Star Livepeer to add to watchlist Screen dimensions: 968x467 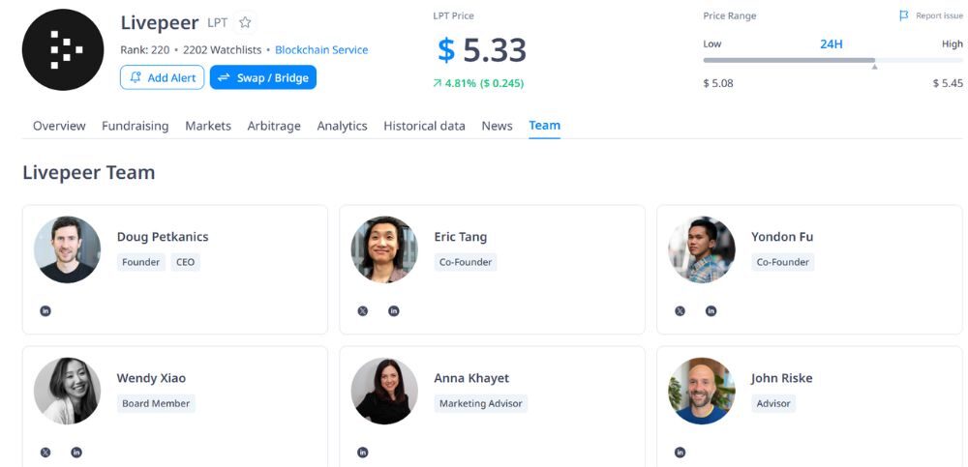point(245,23)
